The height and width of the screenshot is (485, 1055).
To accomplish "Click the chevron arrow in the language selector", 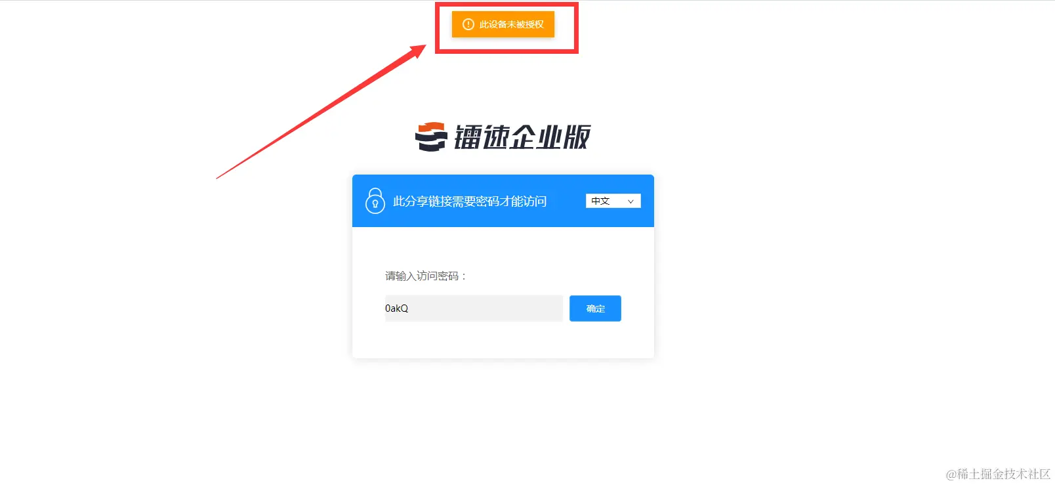I will (631, 201).
